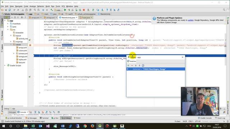Click the Undo arrow icon

click(x=14, y=10)
